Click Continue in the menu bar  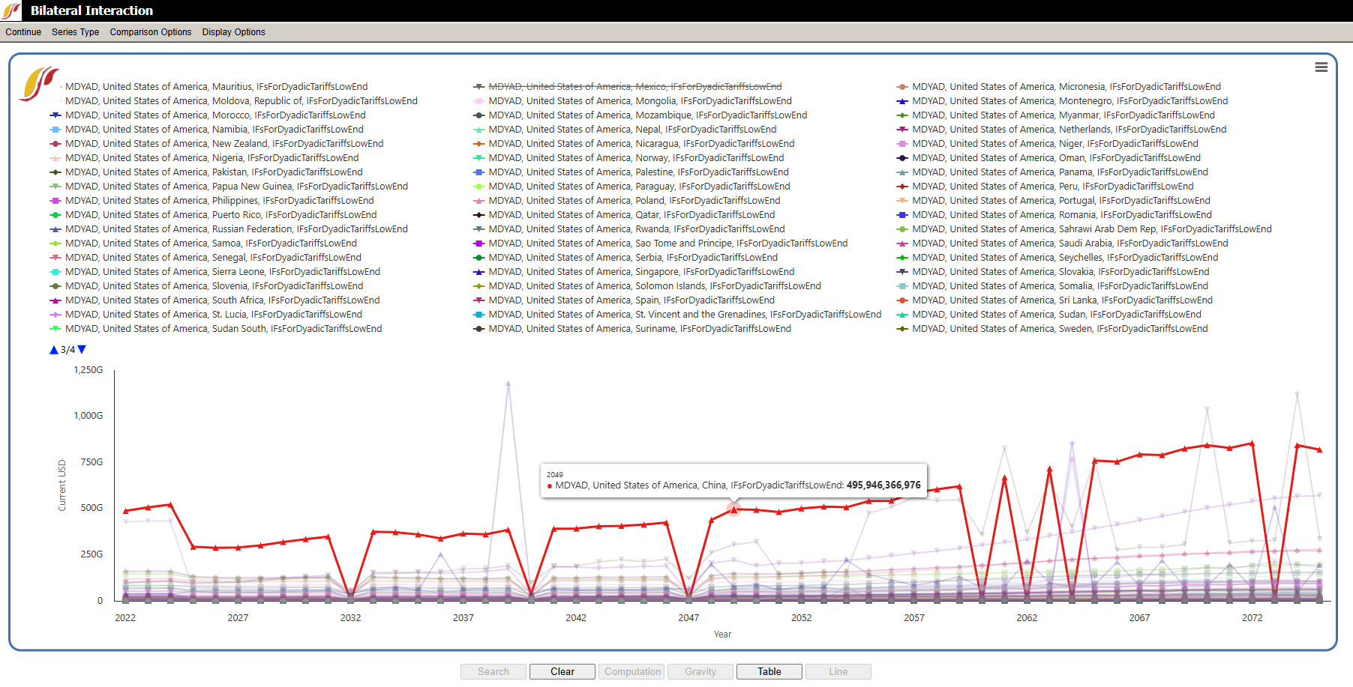(x=23, y=32)
